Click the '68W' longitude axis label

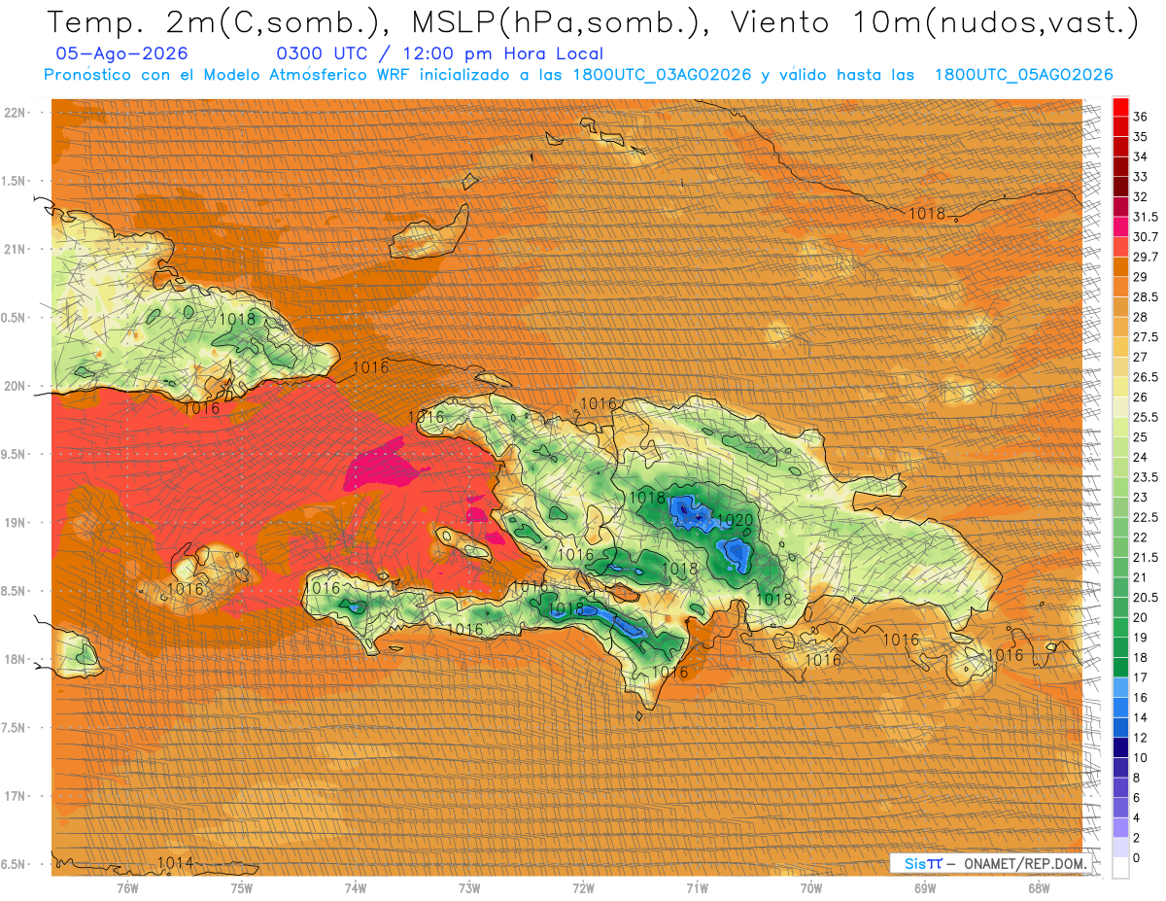(x=1039, y=888)
